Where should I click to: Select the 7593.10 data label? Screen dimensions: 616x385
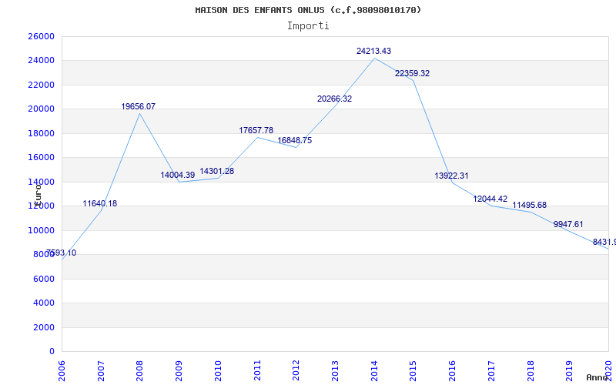pyautogui.click(x=62, y=253)
